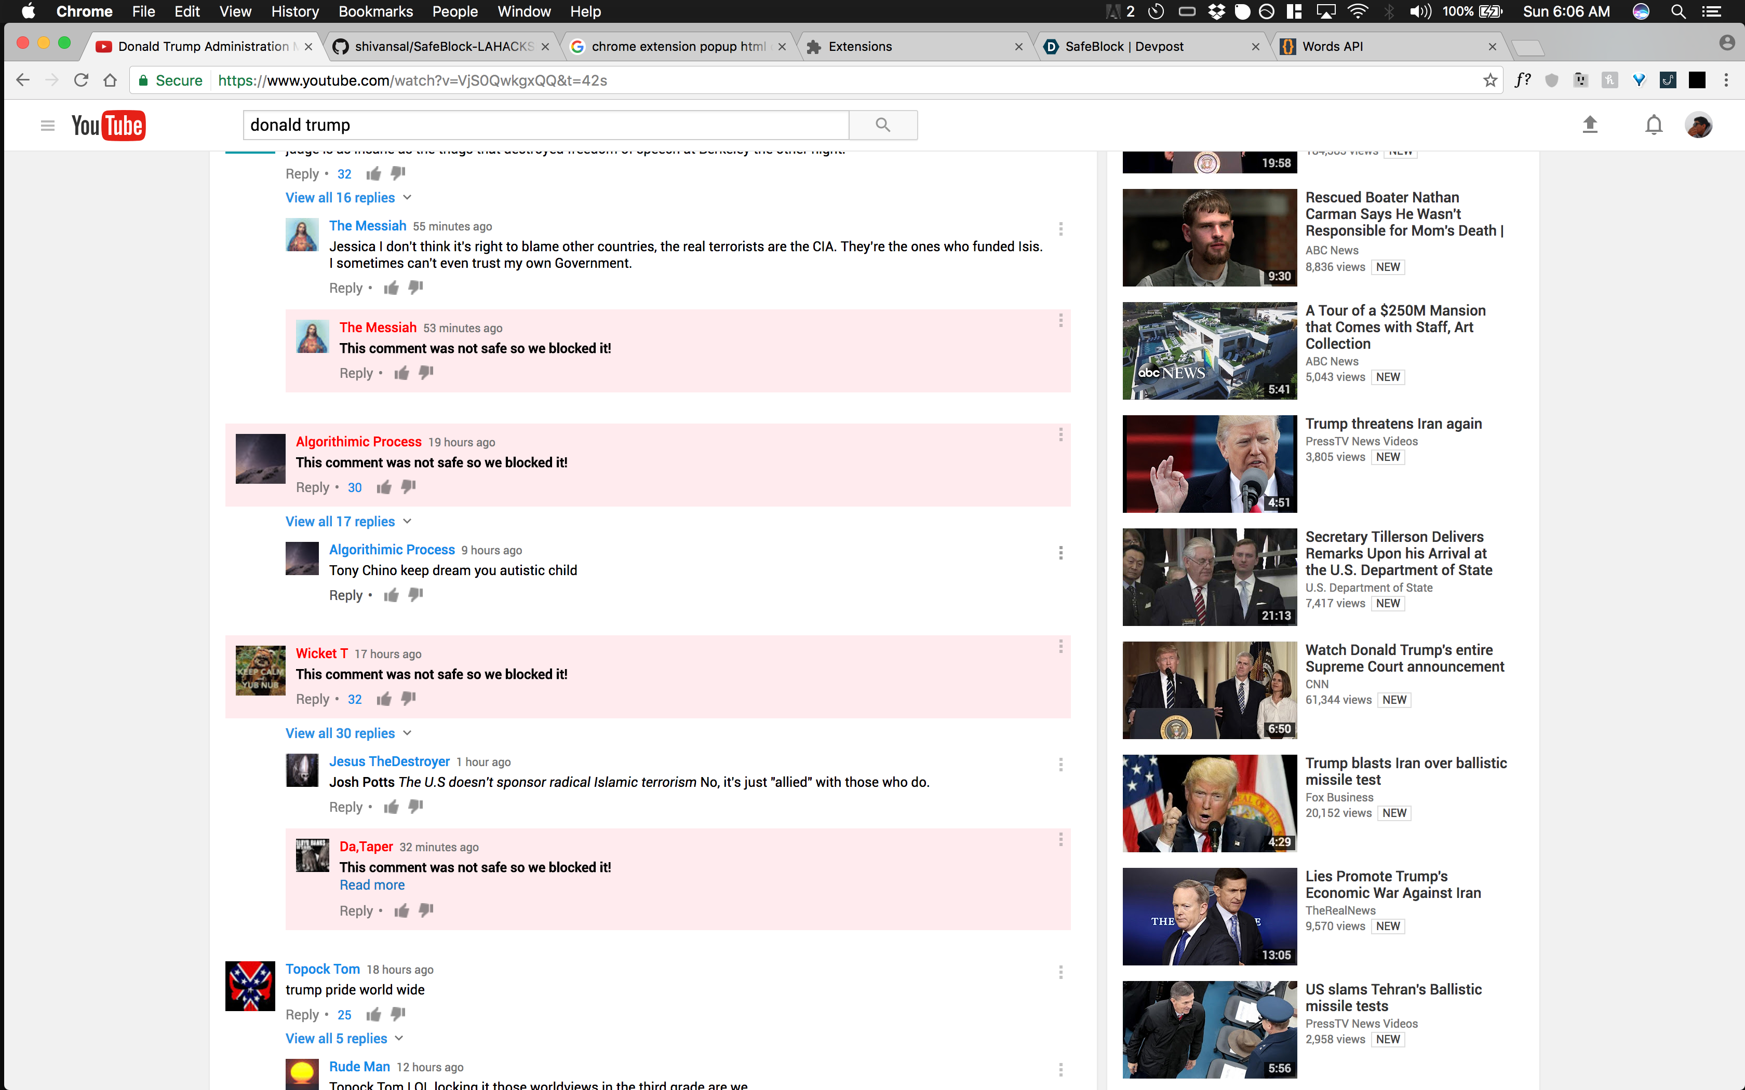Open the YouTube notifications bell
This screenshot has height=1090, width=1745.
(x=1654, y=125)
